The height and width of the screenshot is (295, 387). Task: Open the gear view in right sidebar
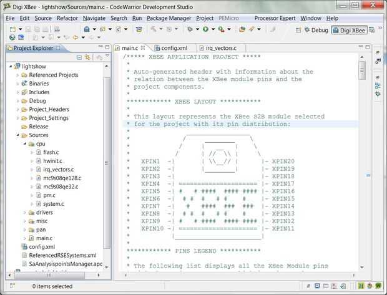tap(378, 94)
